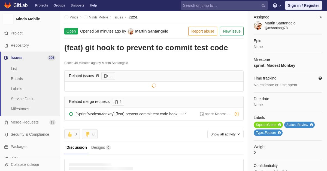This screenshot has width=327, height=171.
Task: Click the Time tracking help icon
Action: point(320,78)
